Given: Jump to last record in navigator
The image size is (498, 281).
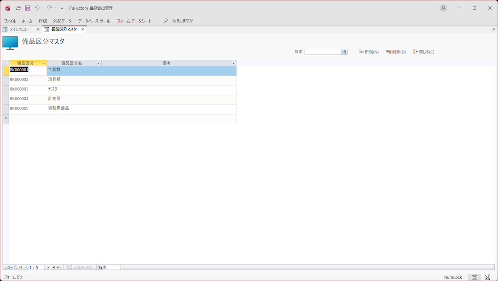Looking at the screenshot, I should pyautogui.click(x=53, y=267).
